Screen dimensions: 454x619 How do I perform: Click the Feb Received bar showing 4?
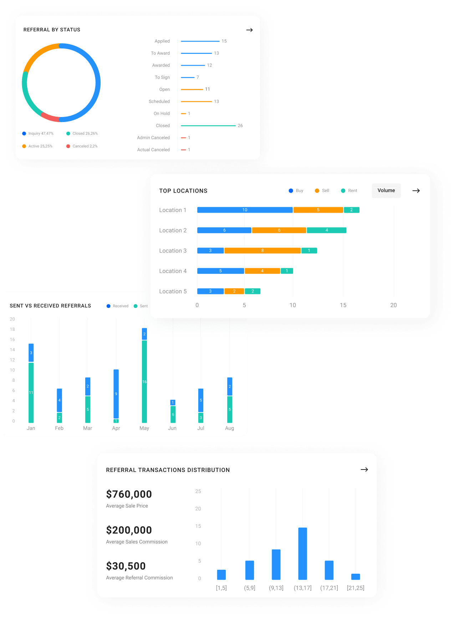pos(60,400)
